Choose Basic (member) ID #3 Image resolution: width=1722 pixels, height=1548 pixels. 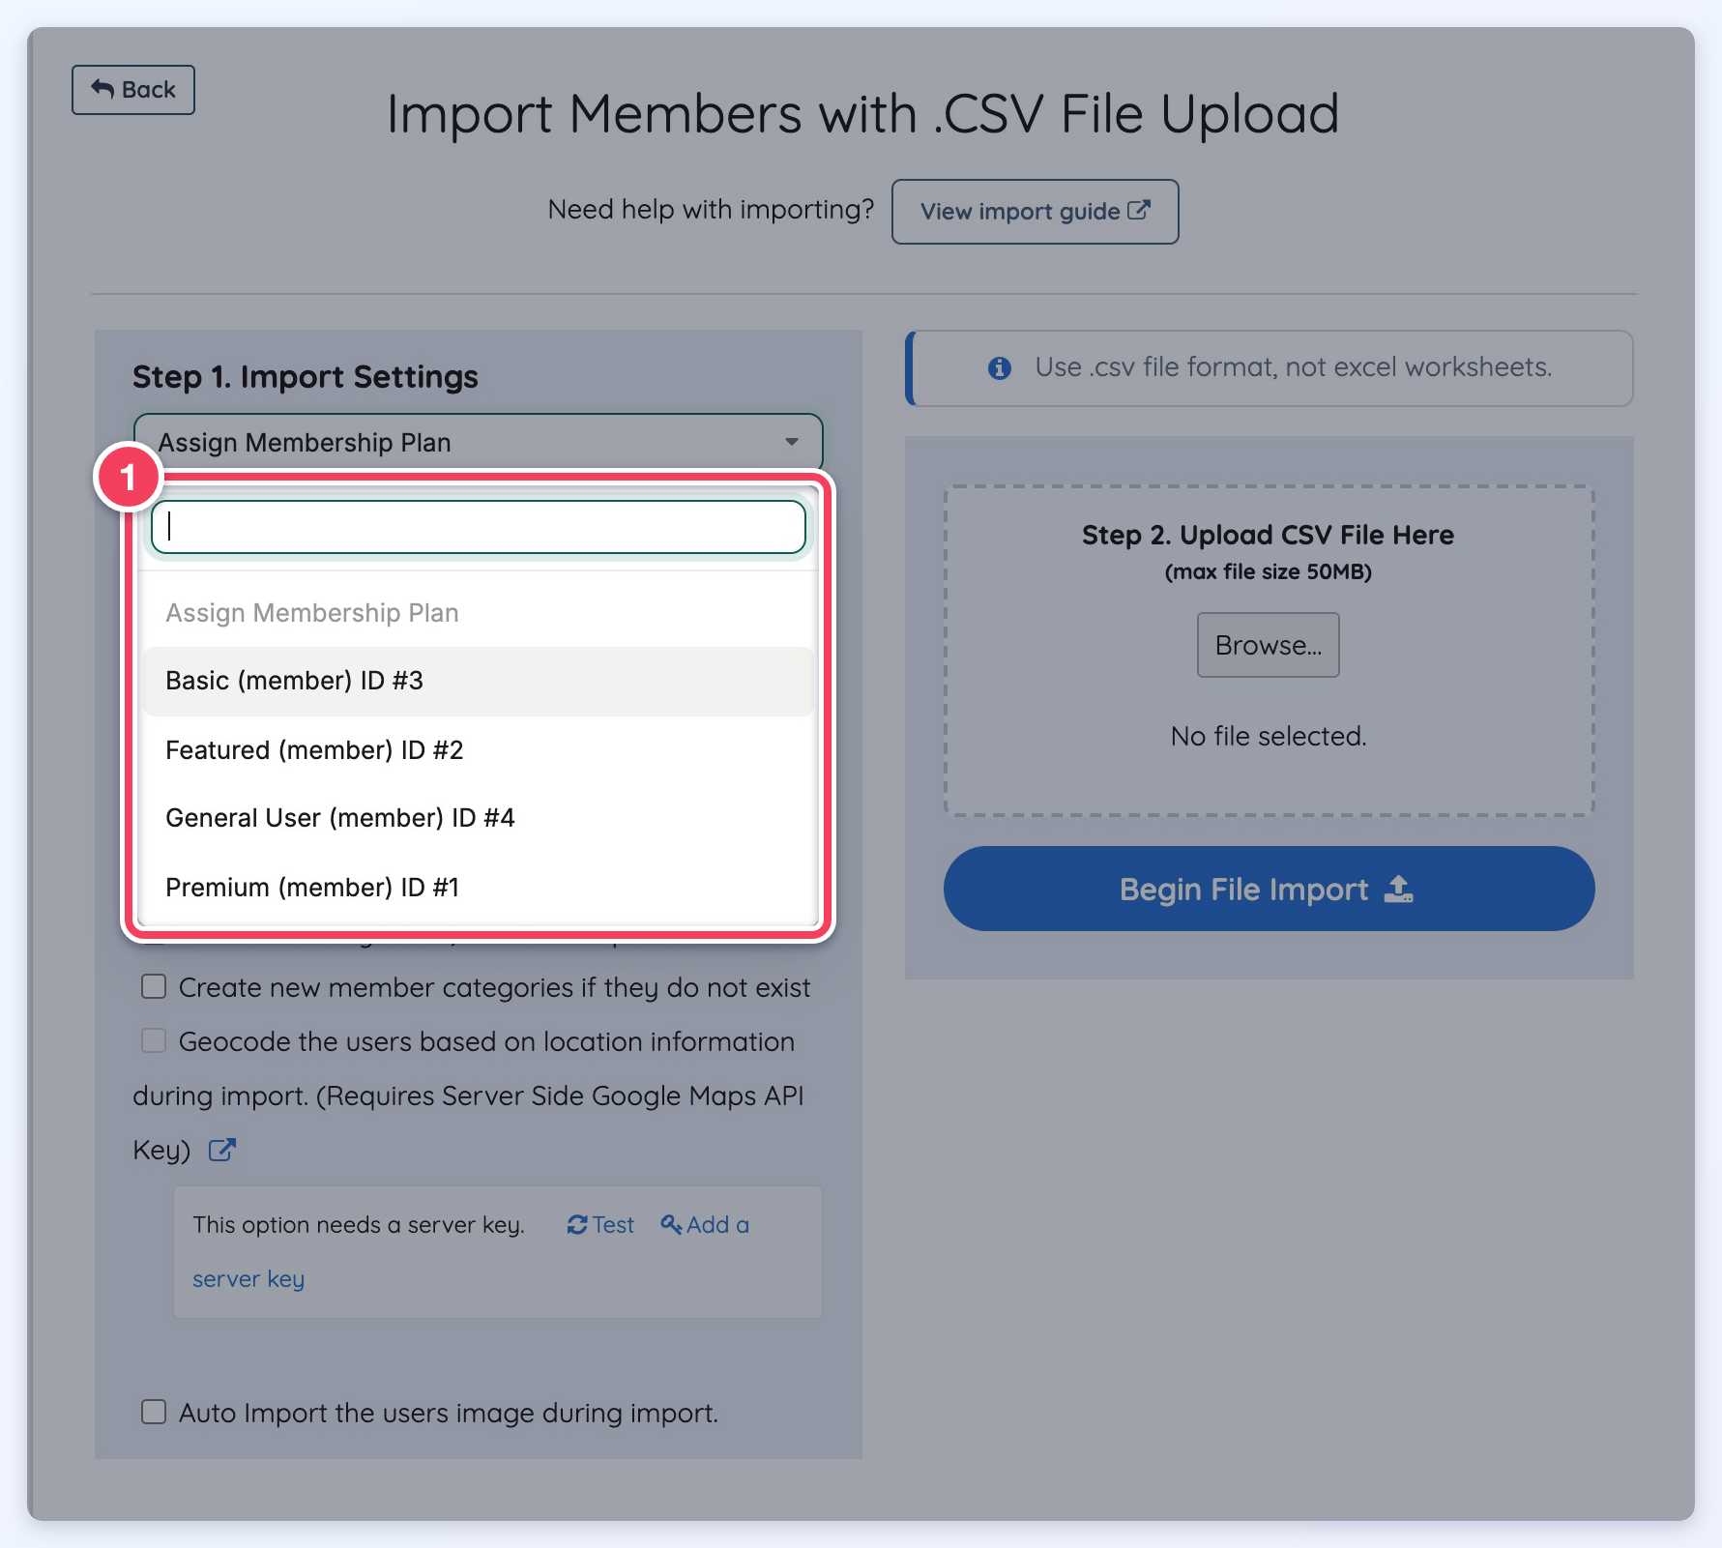(x=479, y=681)
